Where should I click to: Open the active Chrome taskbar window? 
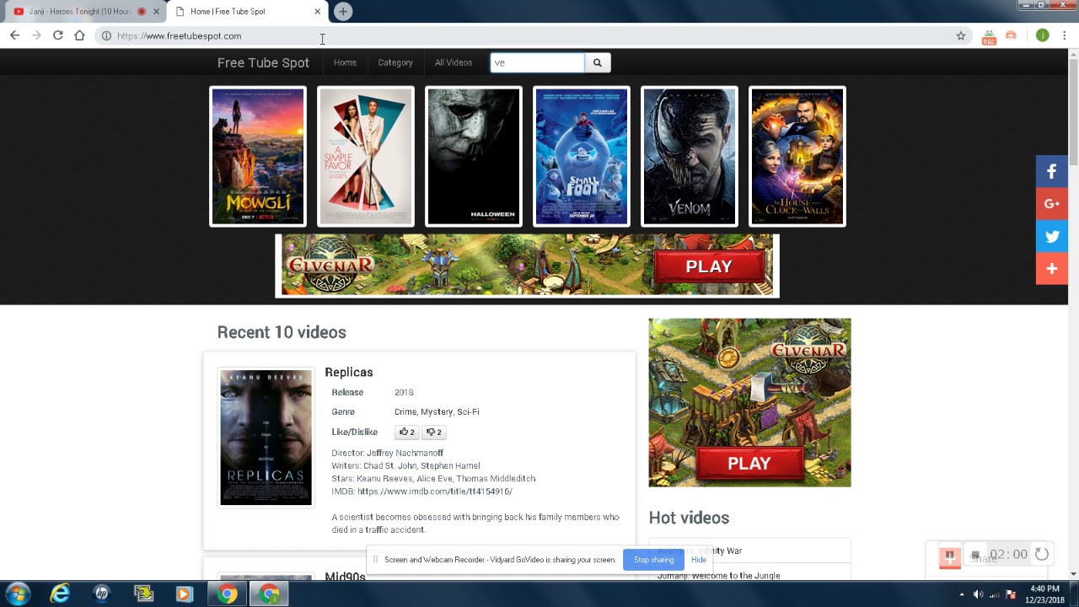coord(269,594)
